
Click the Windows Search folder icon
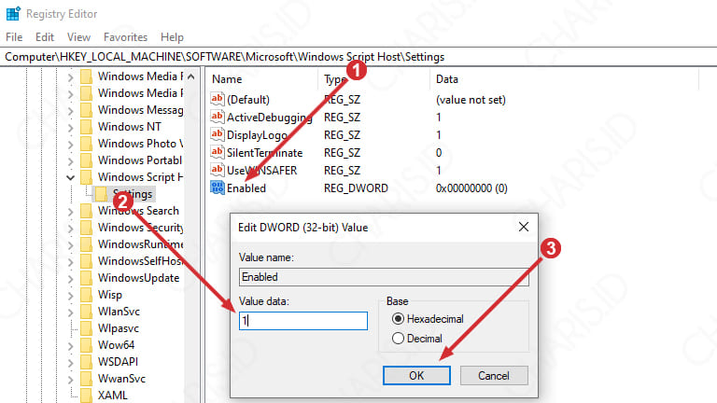click(86, 211)
